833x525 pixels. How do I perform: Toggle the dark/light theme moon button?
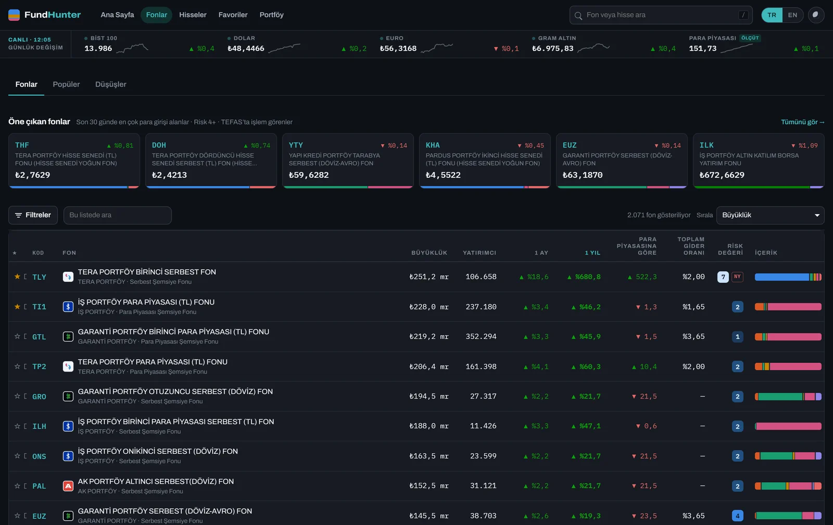816,15
